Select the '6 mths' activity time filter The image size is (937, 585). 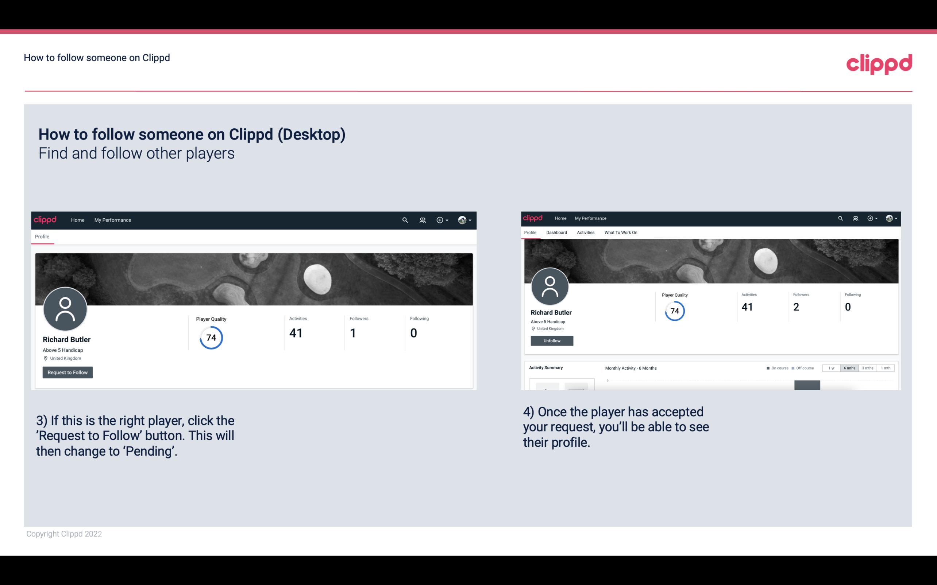click(x=849, y=367)
